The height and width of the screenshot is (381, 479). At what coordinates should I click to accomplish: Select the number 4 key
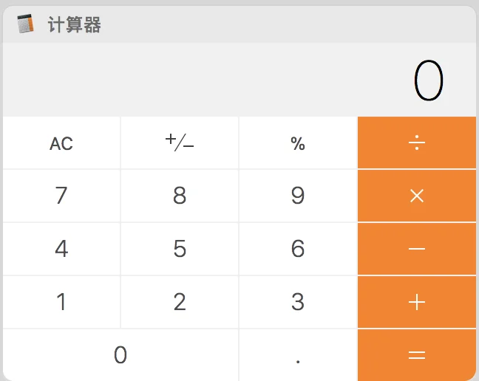(x=61, y=249)
